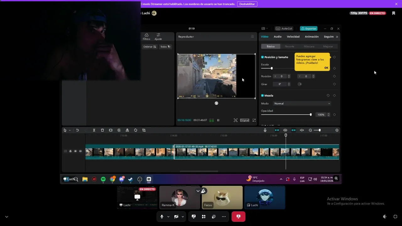This screenshot has width=402, height=226.
Task: Click the mirror flip icon in the toolbar
Action: (127, 130)
